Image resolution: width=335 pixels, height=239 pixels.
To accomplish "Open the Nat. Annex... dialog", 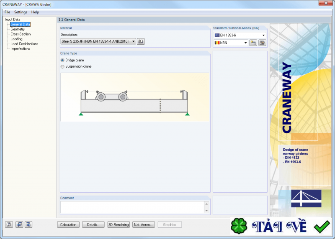I will (143, 224).
